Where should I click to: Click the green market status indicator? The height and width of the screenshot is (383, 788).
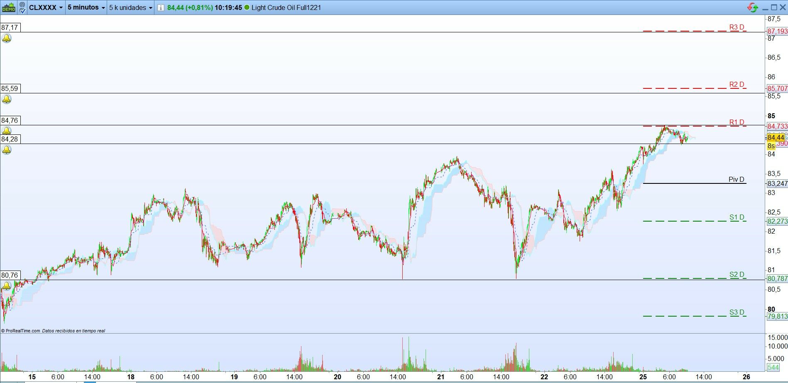(x=247, y=7)
